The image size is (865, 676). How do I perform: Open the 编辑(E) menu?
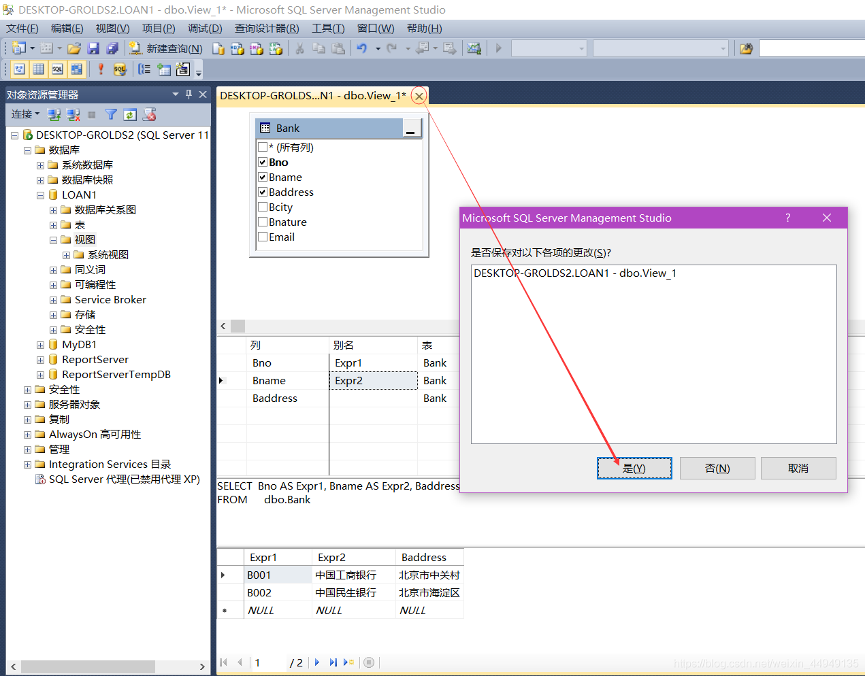[x=67, y=29]
